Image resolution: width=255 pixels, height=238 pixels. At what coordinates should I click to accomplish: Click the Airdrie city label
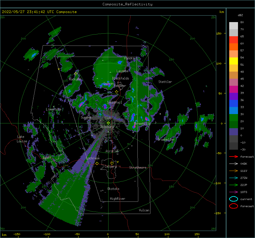pyautogui.click(x=112, y=151)
